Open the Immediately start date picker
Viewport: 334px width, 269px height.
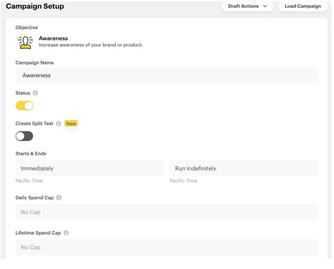pyautogui.click(x=89, y=168)
